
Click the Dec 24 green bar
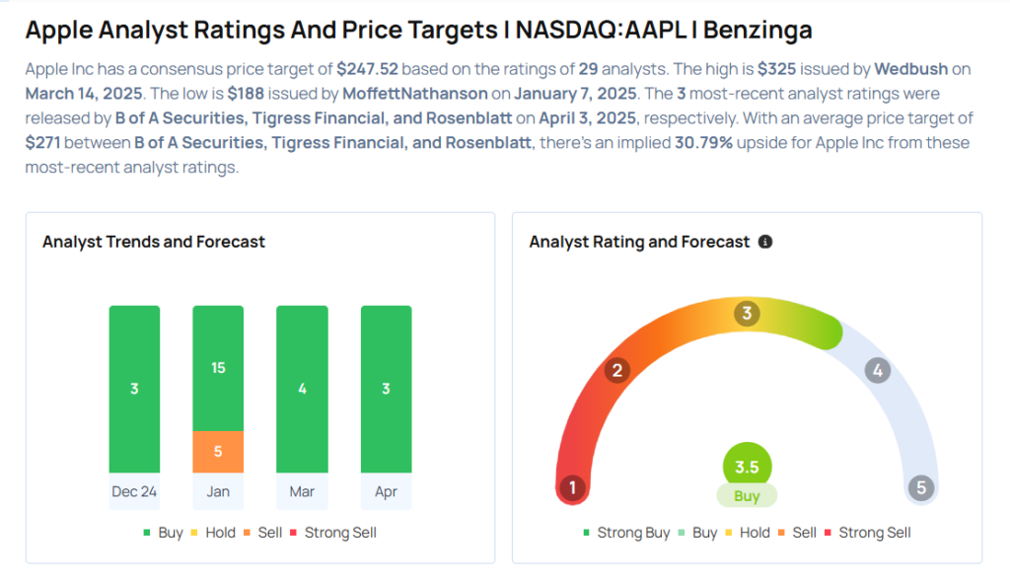[134, 389]
